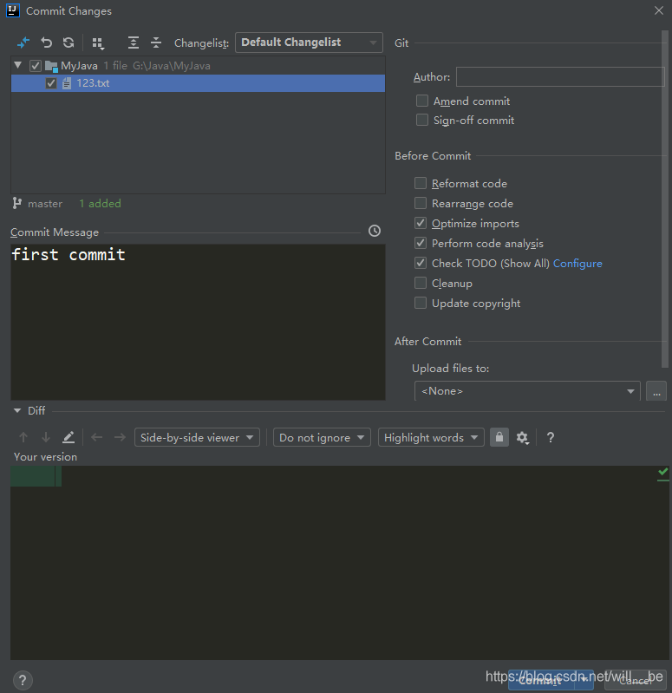Go to previous difference up arrow

[x=23, y=437]
